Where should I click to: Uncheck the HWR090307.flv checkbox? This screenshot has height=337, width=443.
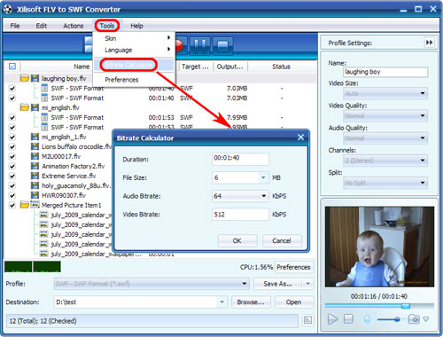12,196
